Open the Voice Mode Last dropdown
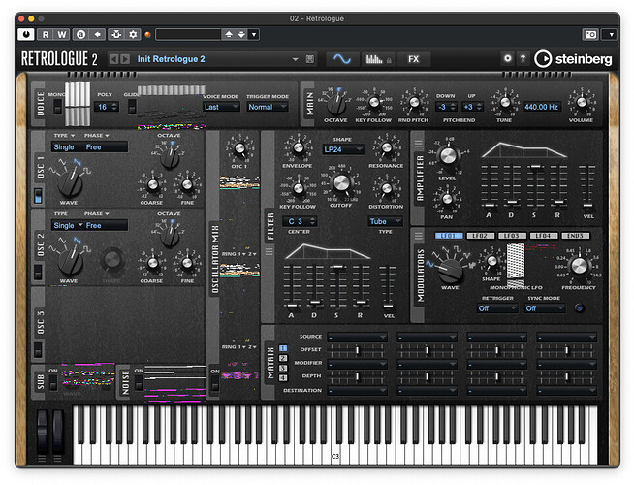 pos(221,107)
